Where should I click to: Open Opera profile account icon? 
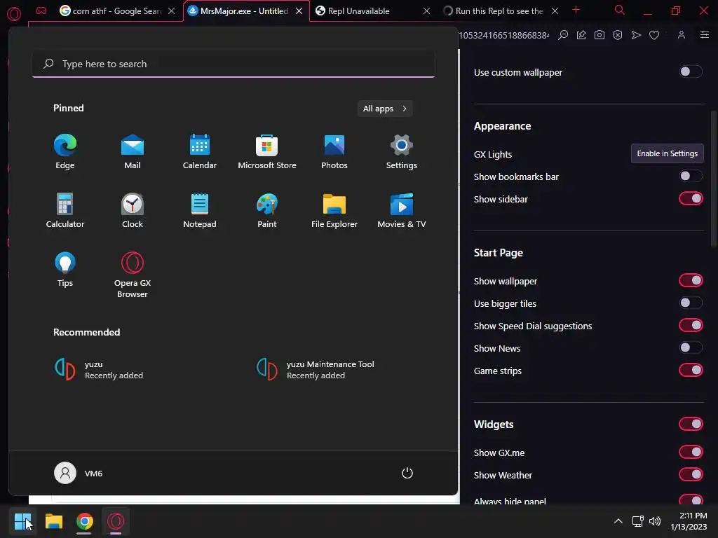coord(682,35)
